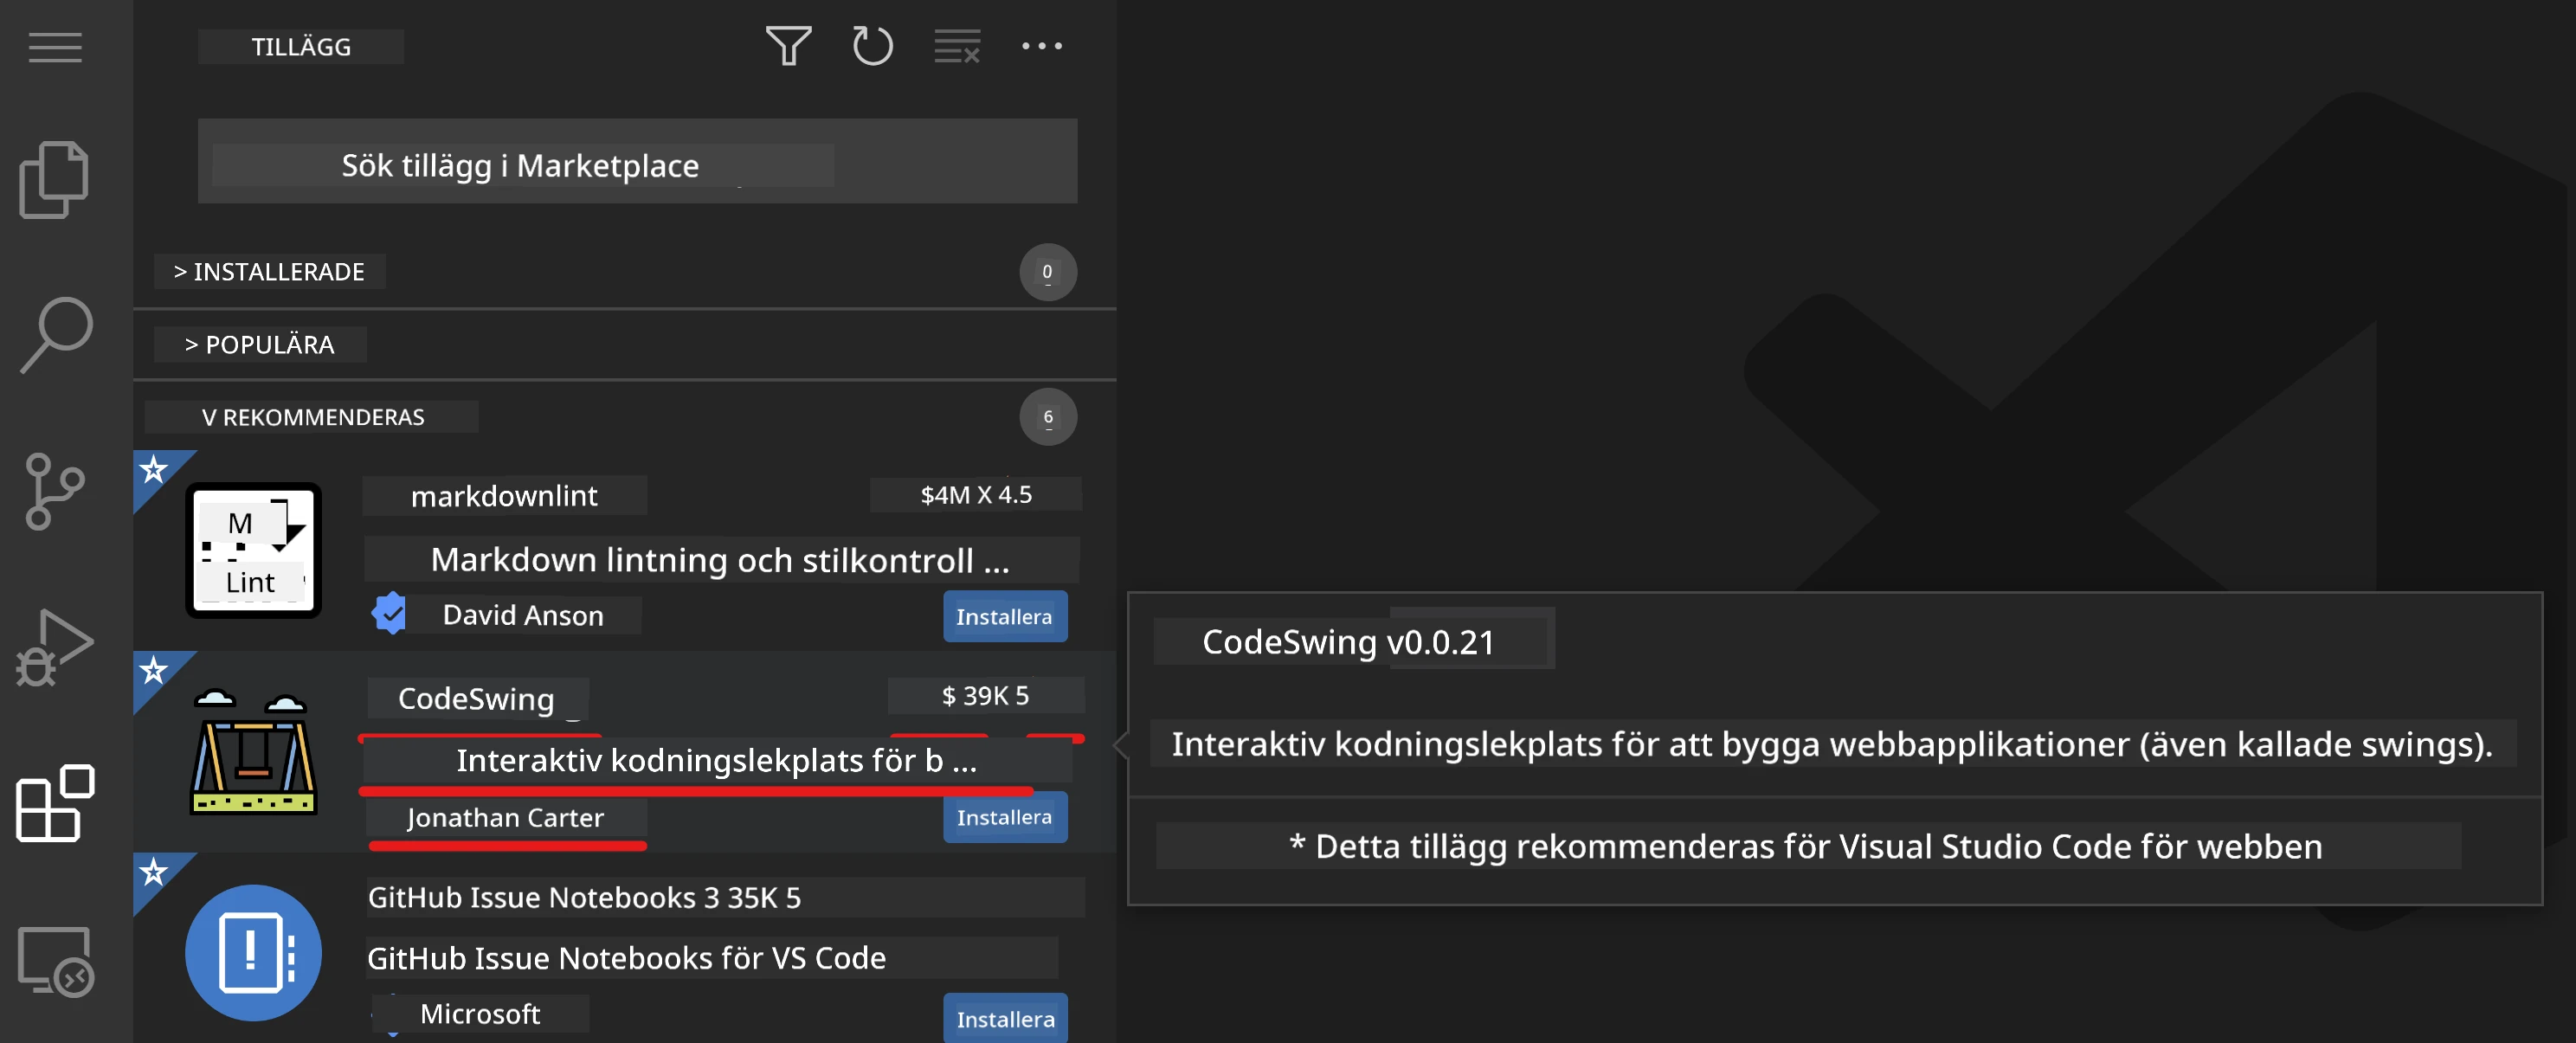Click the GitHub Issue Notebooks icon
The width and height of the screenshot is (2576, 1043).
(253, 952)
